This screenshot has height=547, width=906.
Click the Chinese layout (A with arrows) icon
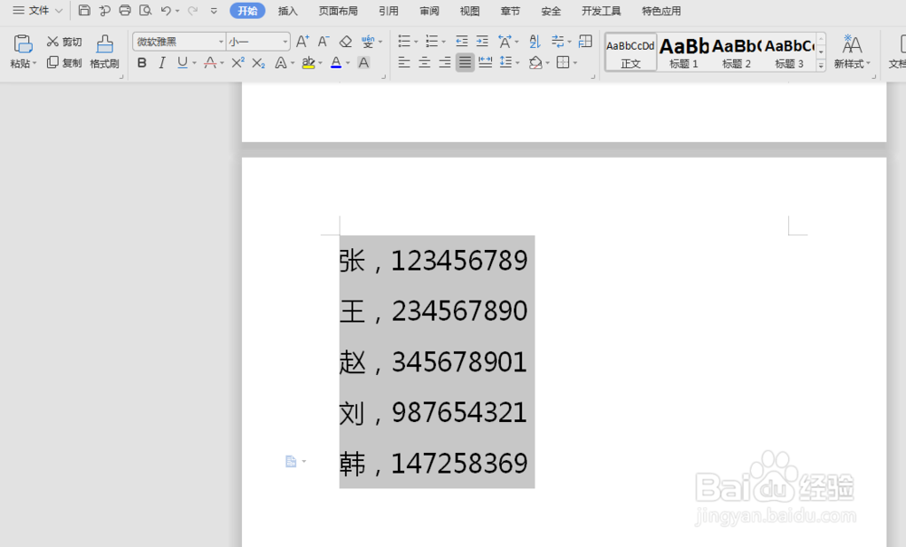pyautogui.click(x=505, y=41)
